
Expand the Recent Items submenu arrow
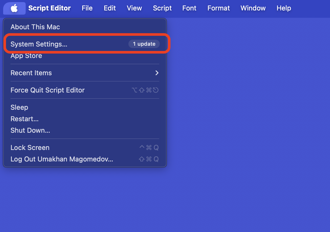pyautogui.click(x=157, y=73)
